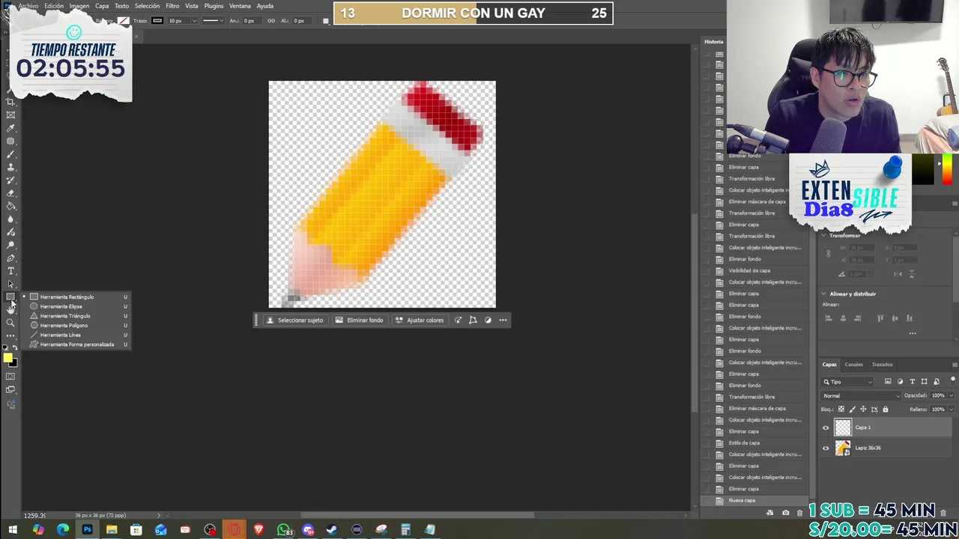The width and height of the screenshot is (959, 539).
Task: Open the Relleno percentage dropdown
Action: click(x=951, y=409)
